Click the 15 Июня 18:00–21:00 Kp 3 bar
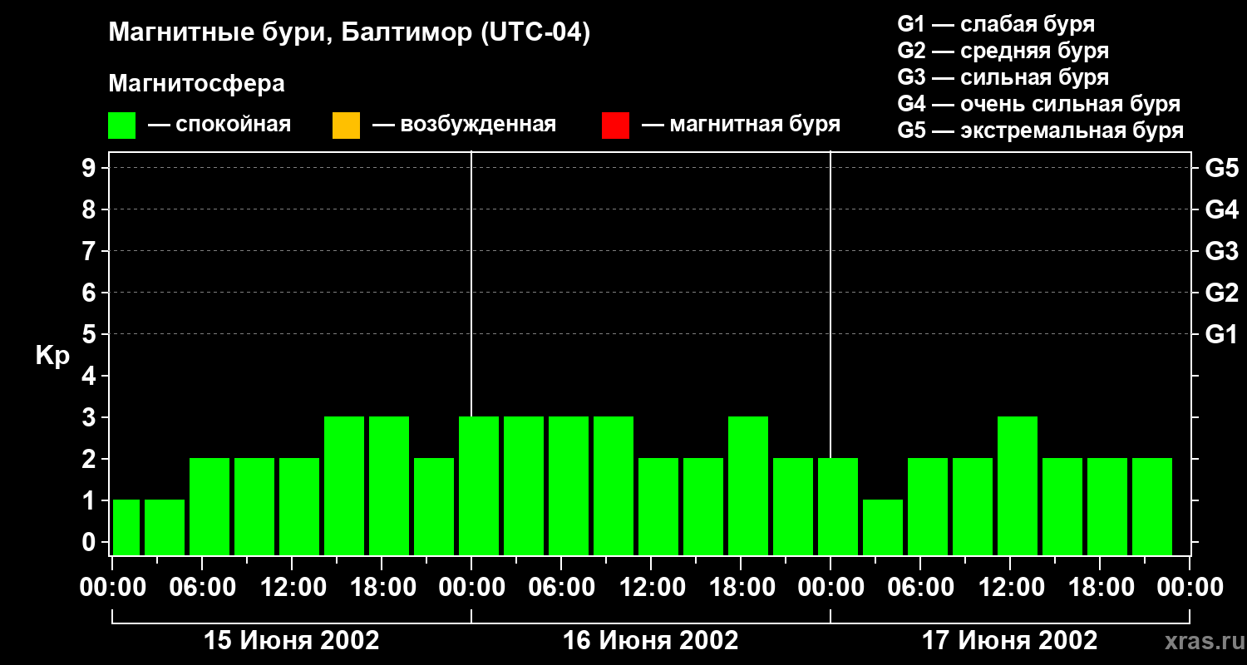 (389, 485)
